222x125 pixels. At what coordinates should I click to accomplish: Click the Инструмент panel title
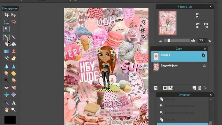(x=10, y=8)
